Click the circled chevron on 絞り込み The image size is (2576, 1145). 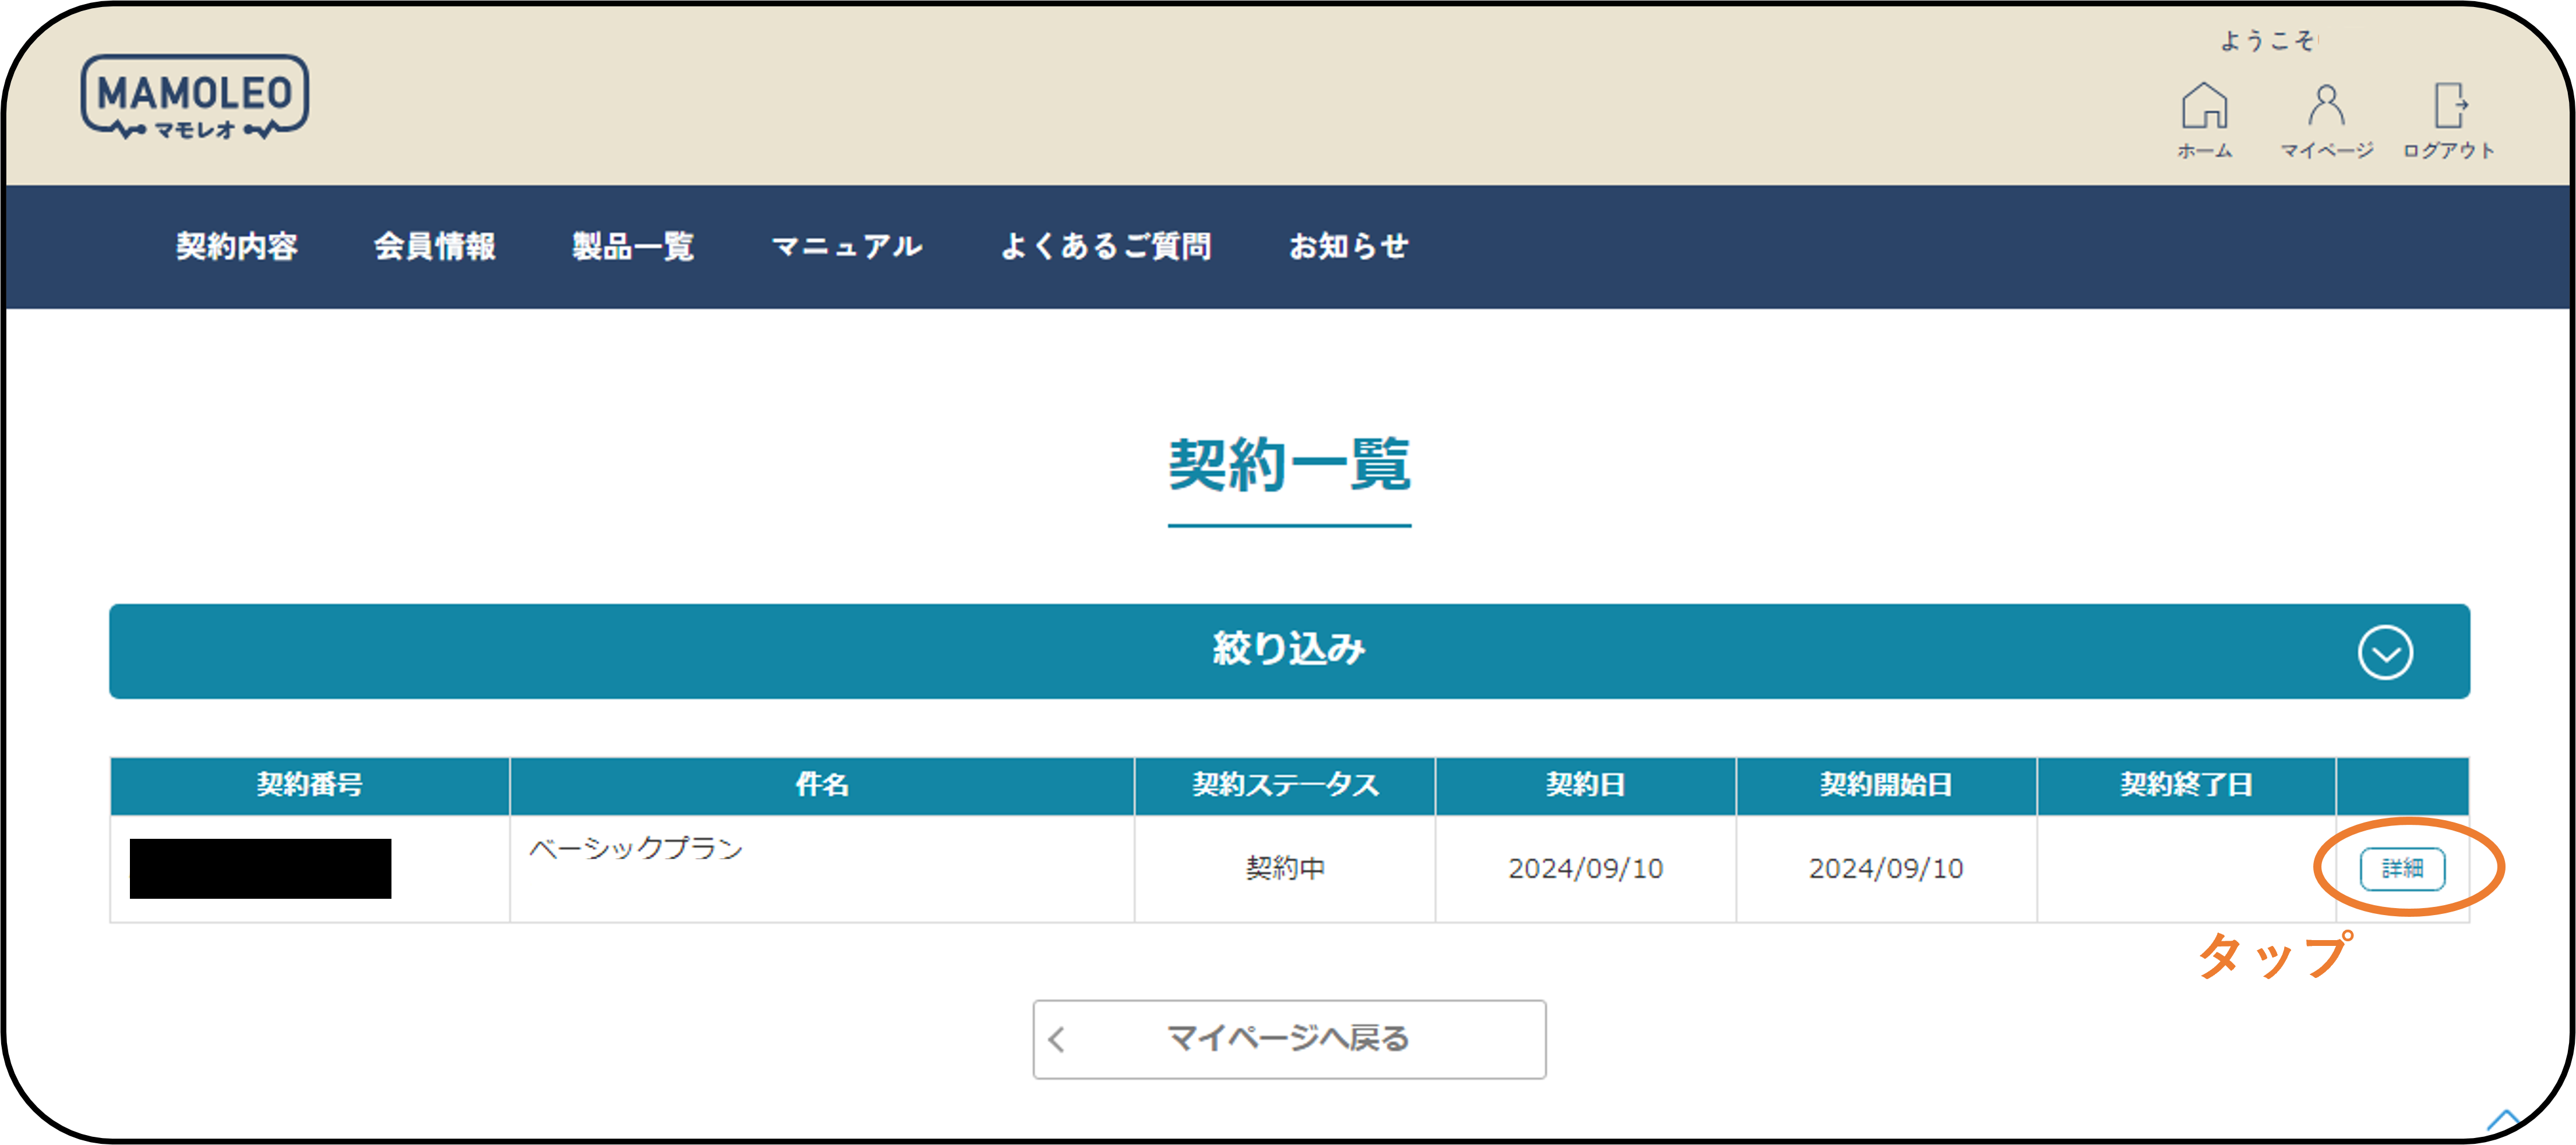point(2385,653)
